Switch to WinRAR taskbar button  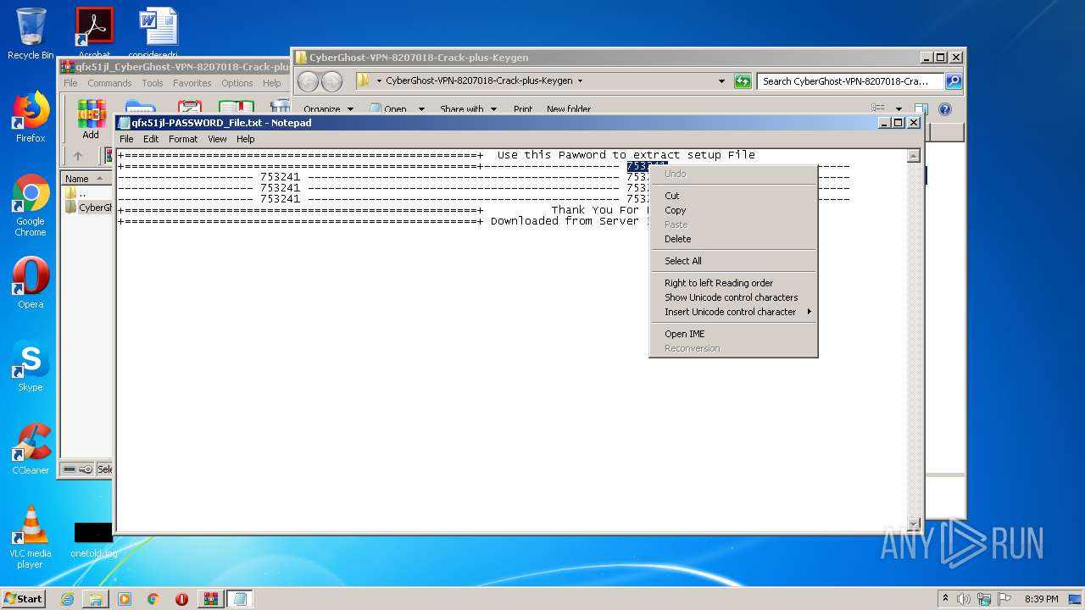click(210, 599)
